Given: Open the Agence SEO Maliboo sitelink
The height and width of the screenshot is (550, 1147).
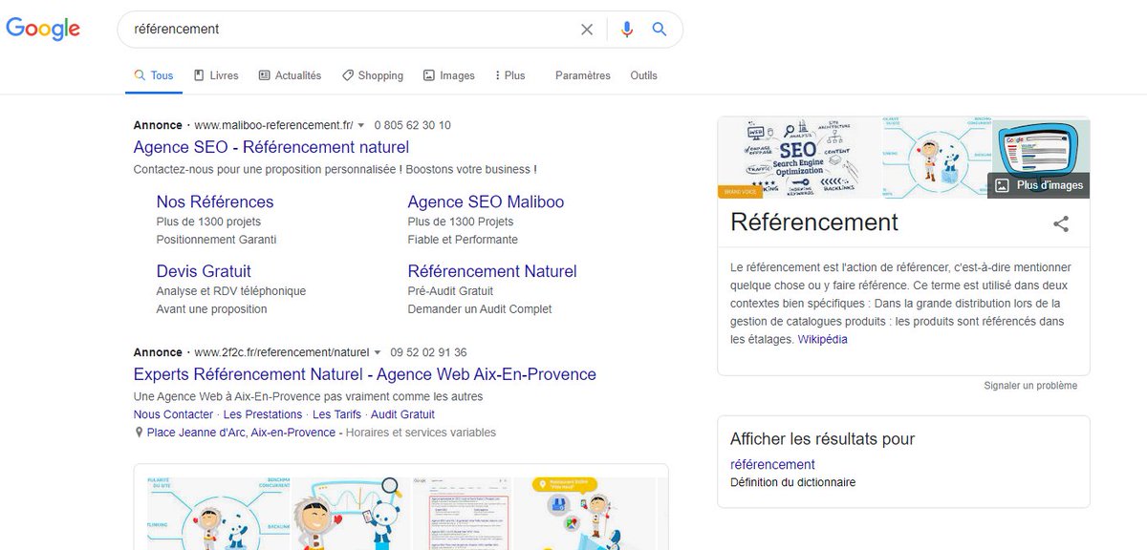Looking at the screenshot, I should click(x=486, y=201).
